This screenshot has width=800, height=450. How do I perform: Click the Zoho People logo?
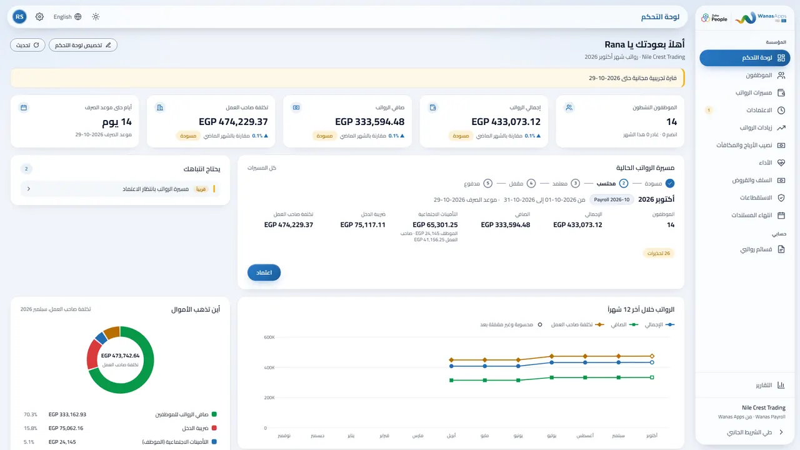pyautogui.click(x=714, y=18)
